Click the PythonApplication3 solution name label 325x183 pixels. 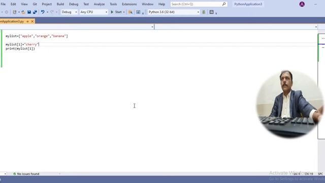pyautogui.click(x=248, y=4)
